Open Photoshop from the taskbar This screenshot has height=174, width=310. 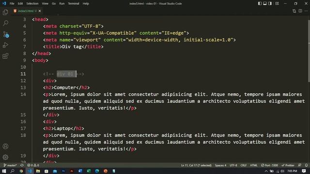(x=63, y=171)
